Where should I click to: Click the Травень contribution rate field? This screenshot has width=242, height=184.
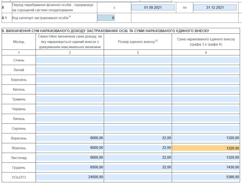tap(138, 99)
